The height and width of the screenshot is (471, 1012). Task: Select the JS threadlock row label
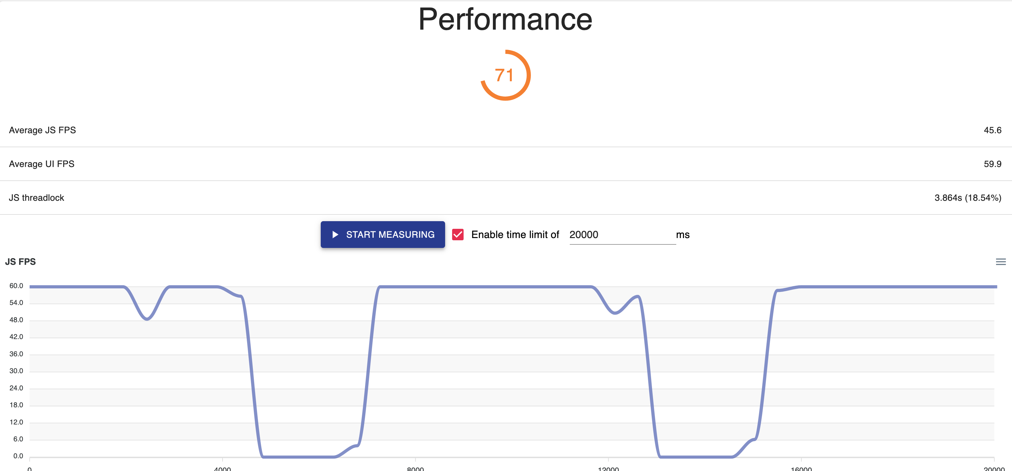click(37, 198)
